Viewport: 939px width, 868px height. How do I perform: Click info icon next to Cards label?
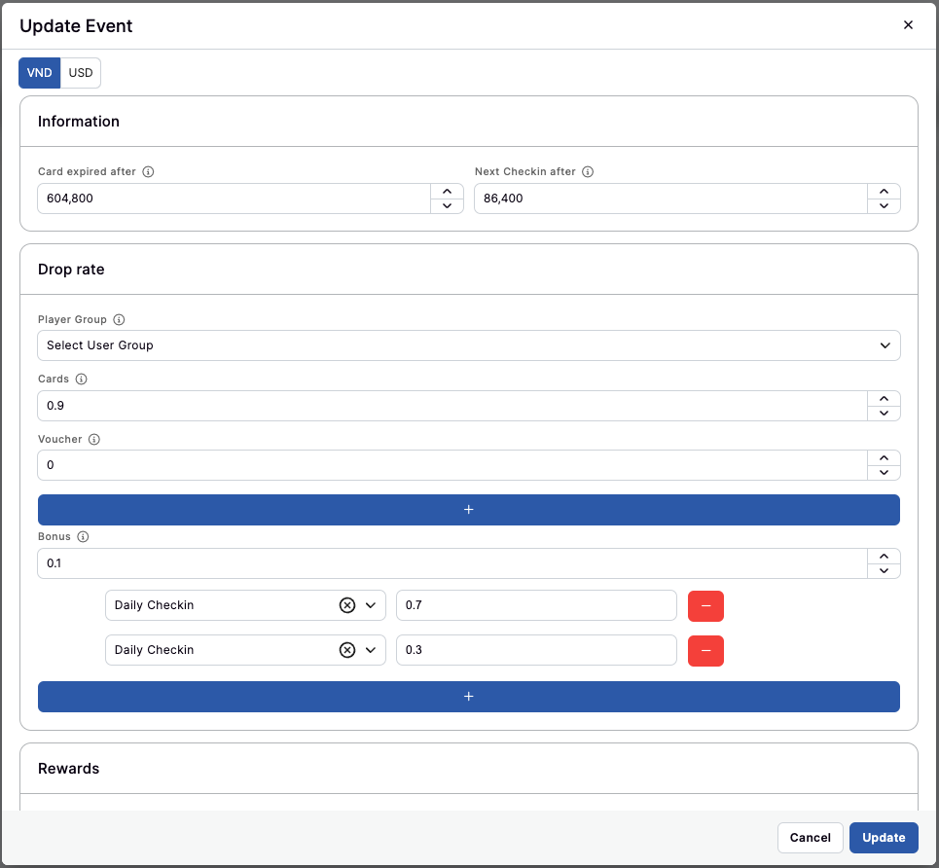pos(82,380)
